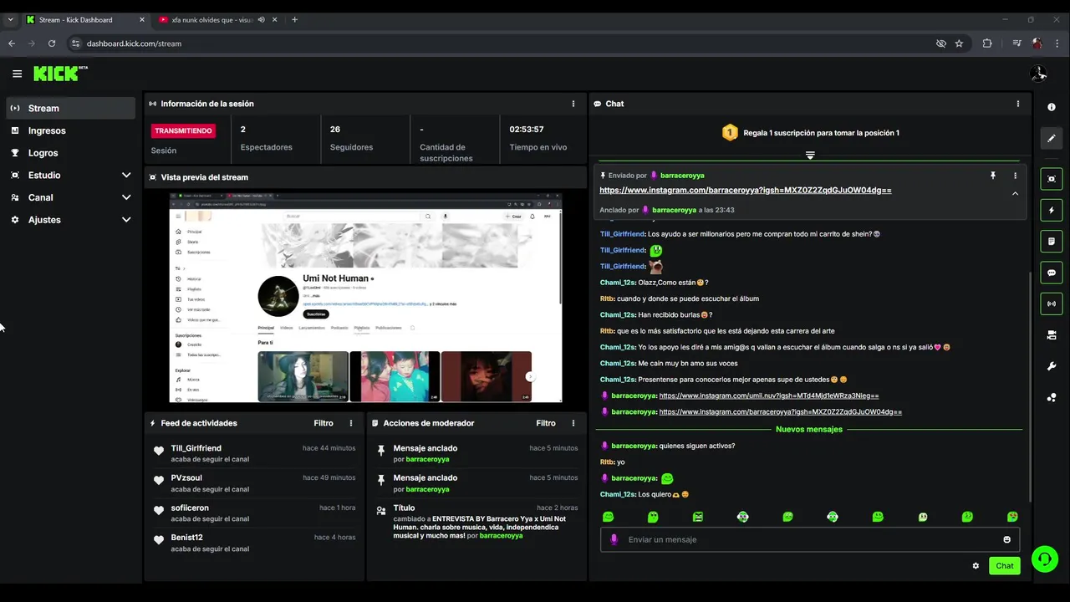Click the KICK logo
This screenshot has width=1070, height=602.
coord(60,74)
